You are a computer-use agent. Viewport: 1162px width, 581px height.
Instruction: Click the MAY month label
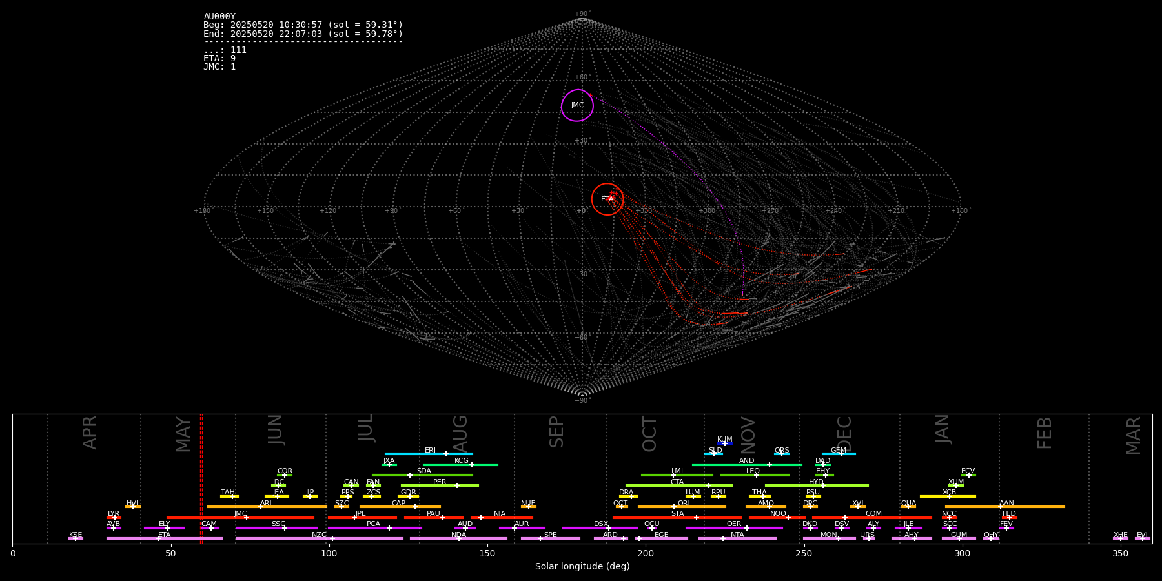[x=183, y=434]
